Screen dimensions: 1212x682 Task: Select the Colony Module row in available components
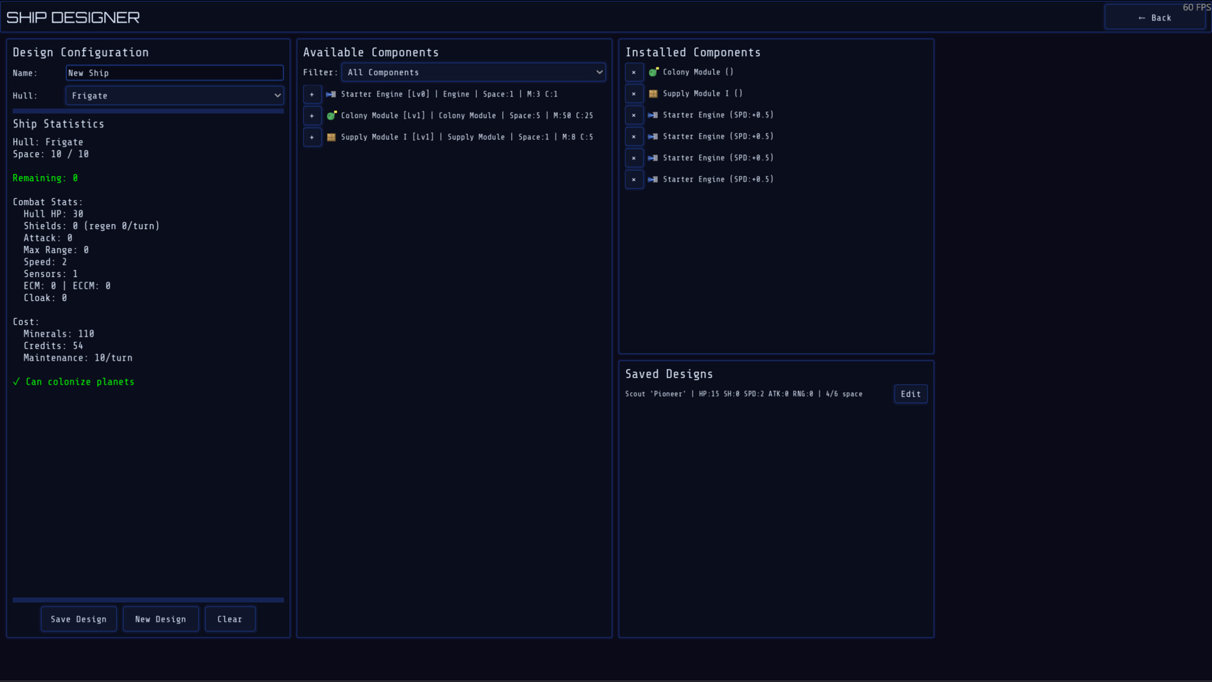(466, 116)
